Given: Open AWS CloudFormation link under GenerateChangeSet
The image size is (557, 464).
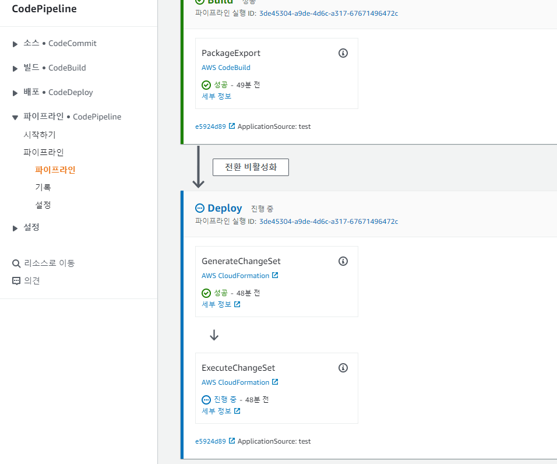Looking at the screenshot, I should (235, 276).
